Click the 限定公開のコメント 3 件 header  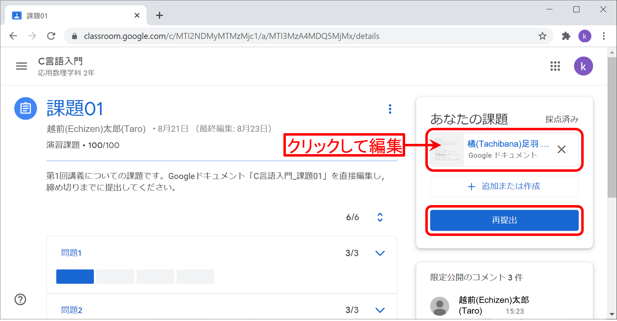(x=476, y=277)
